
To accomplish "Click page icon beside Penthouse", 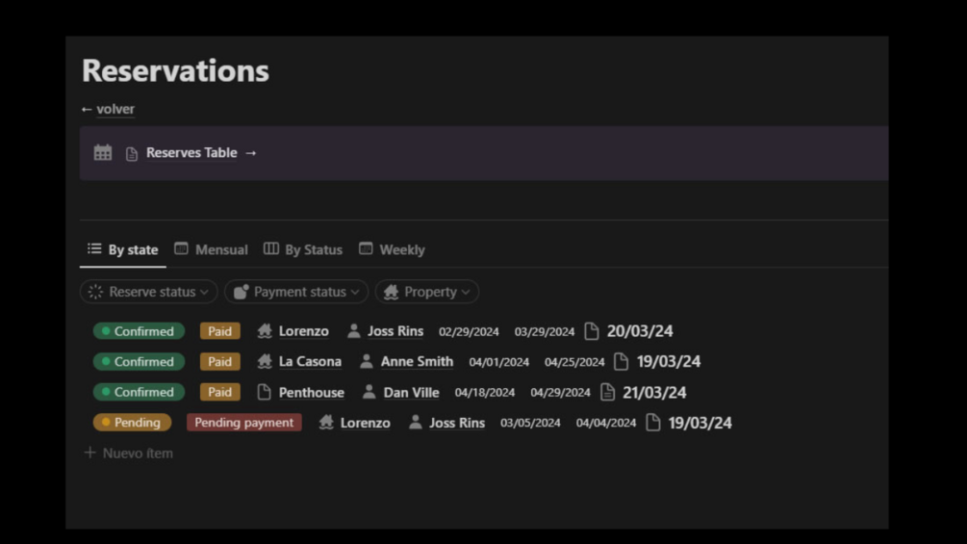I will pyautogui.click(x=264, y=392).
